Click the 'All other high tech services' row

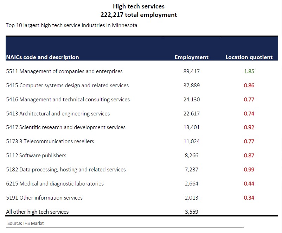coord(37,212)
